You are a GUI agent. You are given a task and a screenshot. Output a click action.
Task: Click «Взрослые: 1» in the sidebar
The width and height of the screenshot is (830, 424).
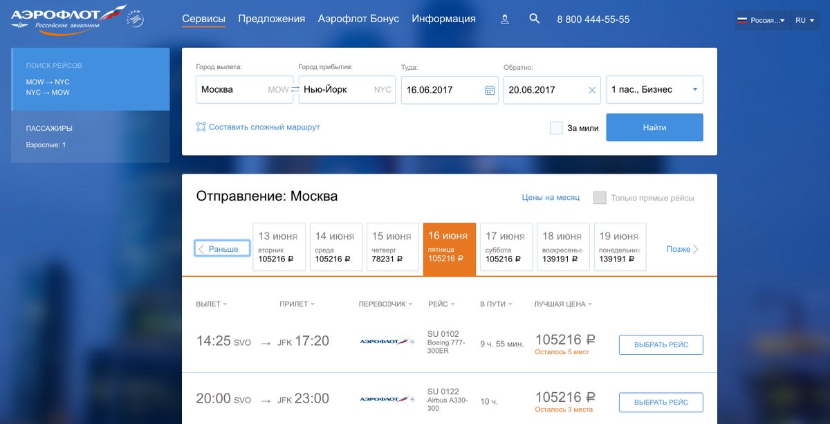click(46, 145)
